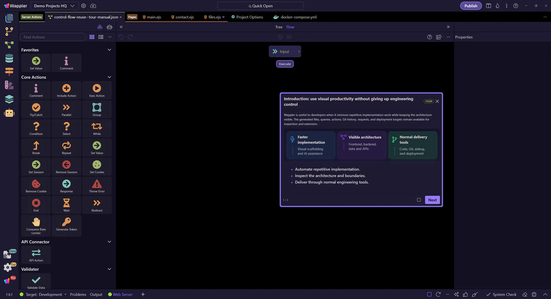Select the While loop action
This screenshot has width=551, height=299.
click(x=96, y=128)
